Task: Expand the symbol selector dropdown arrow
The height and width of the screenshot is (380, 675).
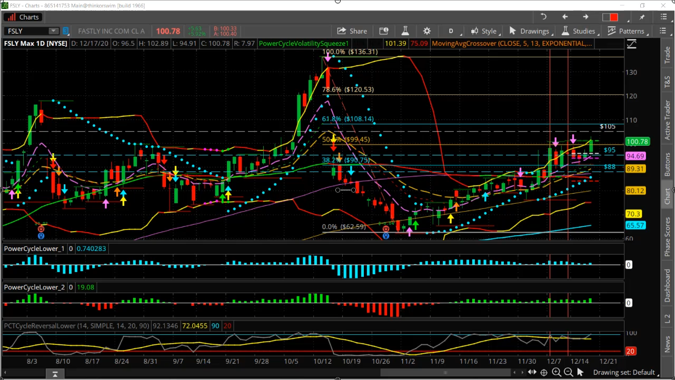Action: (54, 31)
